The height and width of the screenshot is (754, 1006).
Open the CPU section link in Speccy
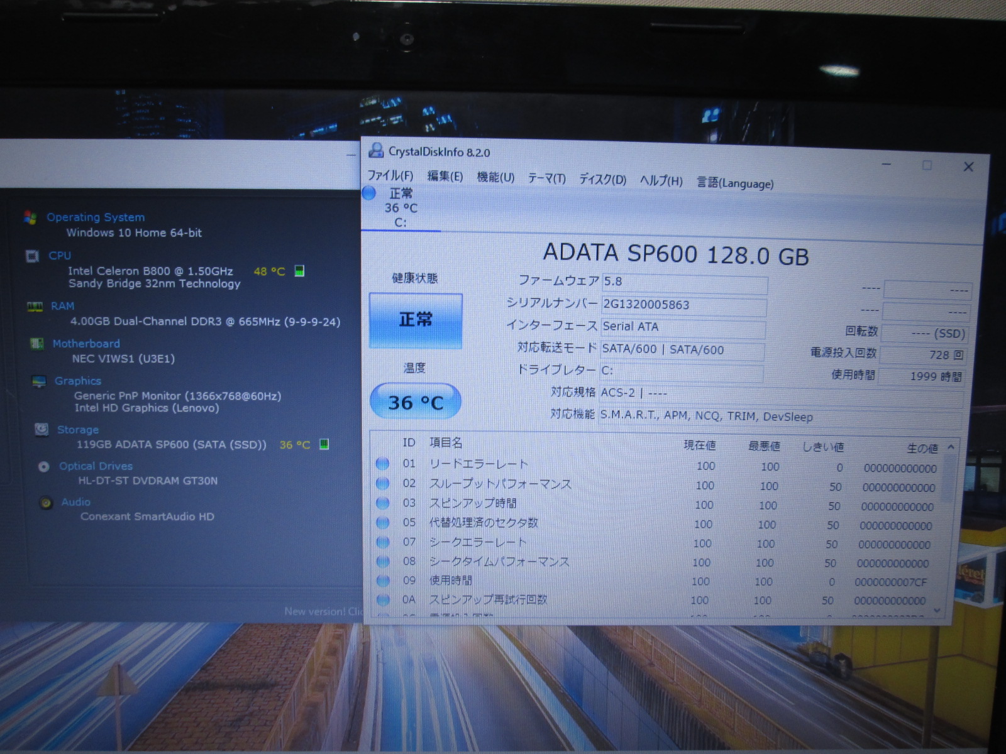tap(60, 256)
